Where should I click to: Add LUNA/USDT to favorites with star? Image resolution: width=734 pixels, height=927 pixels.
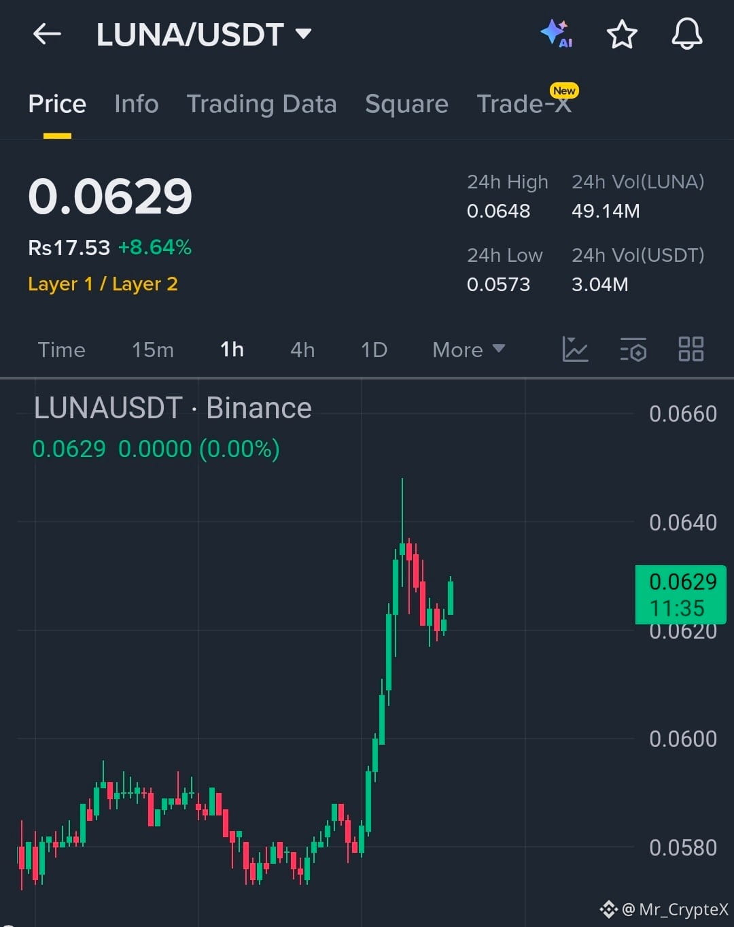coord(621,34)
